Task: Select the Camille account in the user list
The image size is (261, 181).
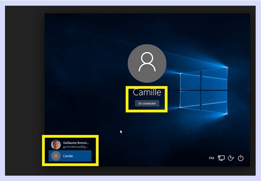Action: pos(70,156)
